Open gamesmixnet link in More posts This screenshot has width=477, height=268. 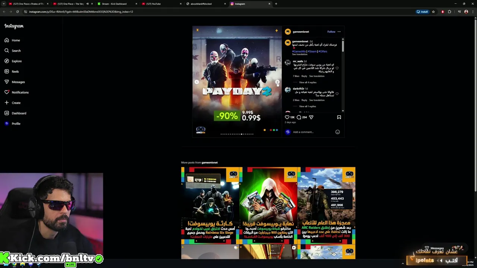tap(209, 163)
